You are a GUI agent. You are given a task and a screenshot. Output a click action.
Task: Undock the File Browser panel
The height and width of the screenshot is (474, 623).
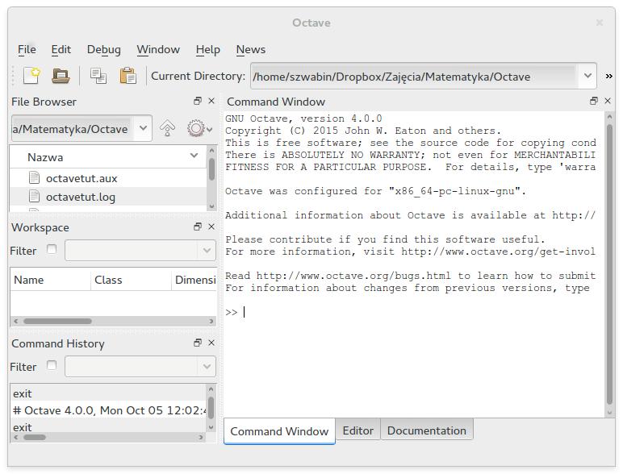coord(198,102)
